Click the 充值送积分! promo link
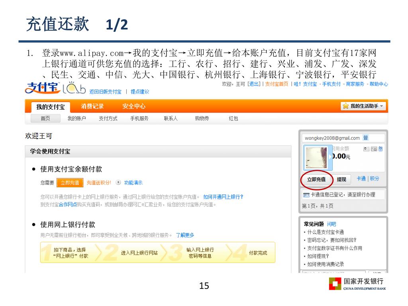Viewport: 408px width, 306px height. tap(99, 182)
